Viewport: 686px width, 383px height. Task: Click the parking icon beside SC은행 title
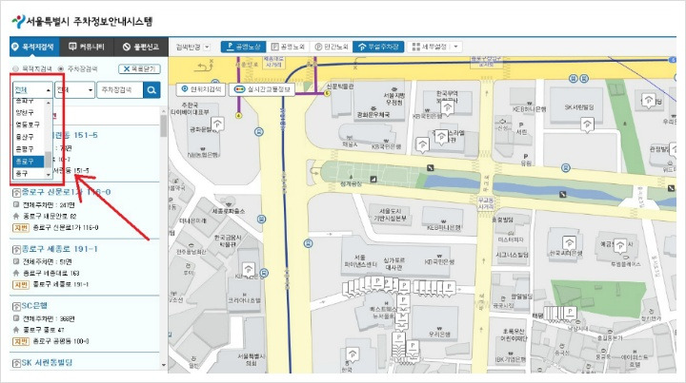pyautogui.click(x=16, y=307)
